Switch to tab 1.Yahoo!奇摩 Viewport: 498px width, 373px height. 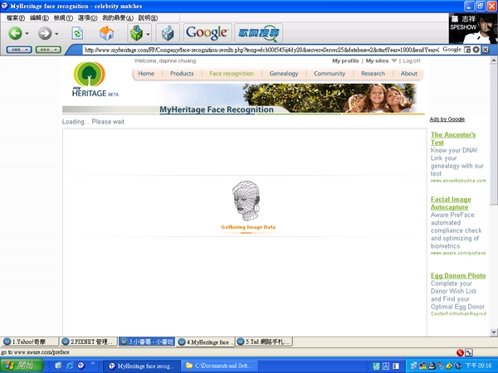(30, 342)
